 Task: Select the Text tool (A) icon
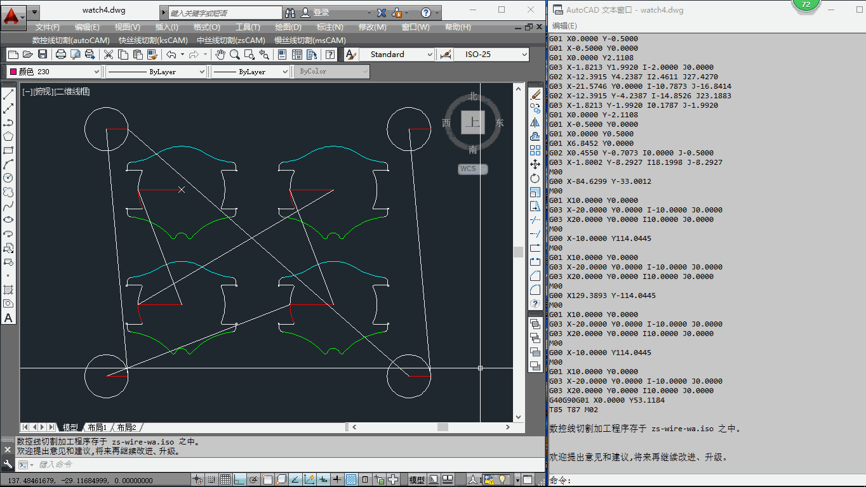click(8, 318)
